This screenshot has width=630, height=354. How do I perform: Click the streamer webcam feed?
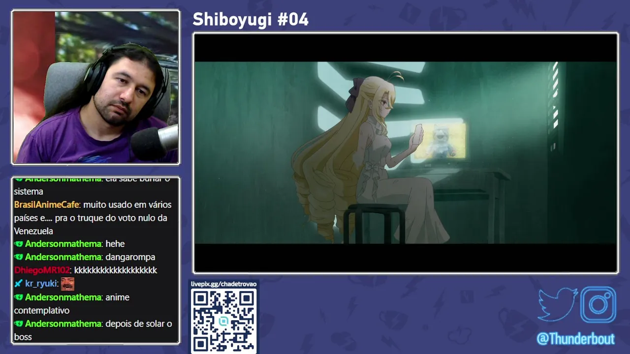pyautogui.click(x=95, y=87)
